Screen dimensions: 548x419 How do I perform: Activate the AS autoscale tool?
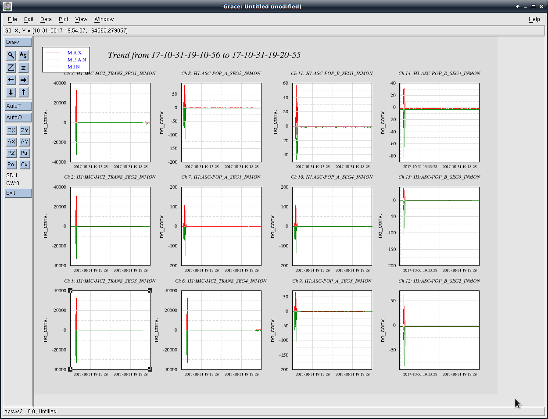[23, 55]
